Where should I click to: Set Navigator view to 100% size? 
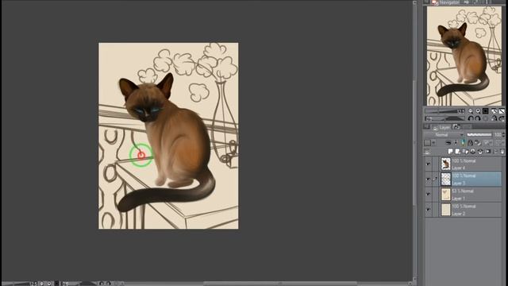485,111
